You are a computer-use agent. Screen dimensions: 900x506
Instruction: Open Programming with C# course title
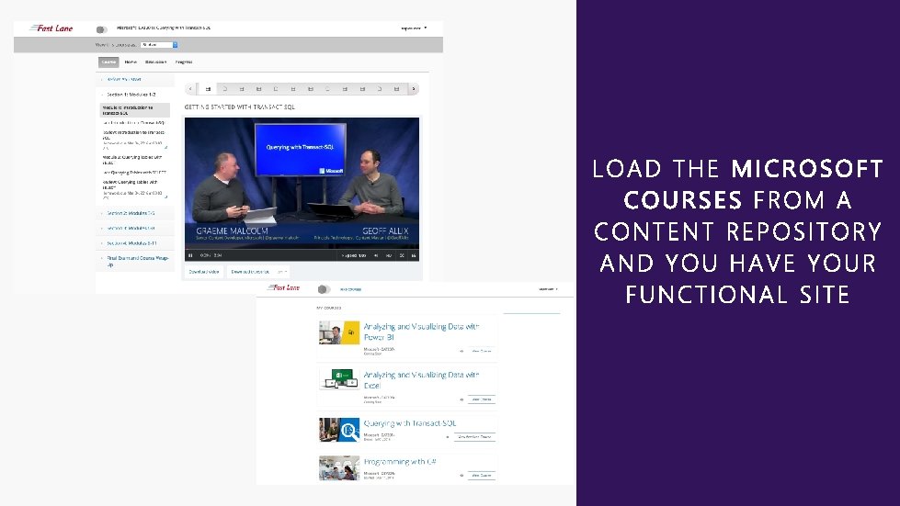tap(400, 461)
